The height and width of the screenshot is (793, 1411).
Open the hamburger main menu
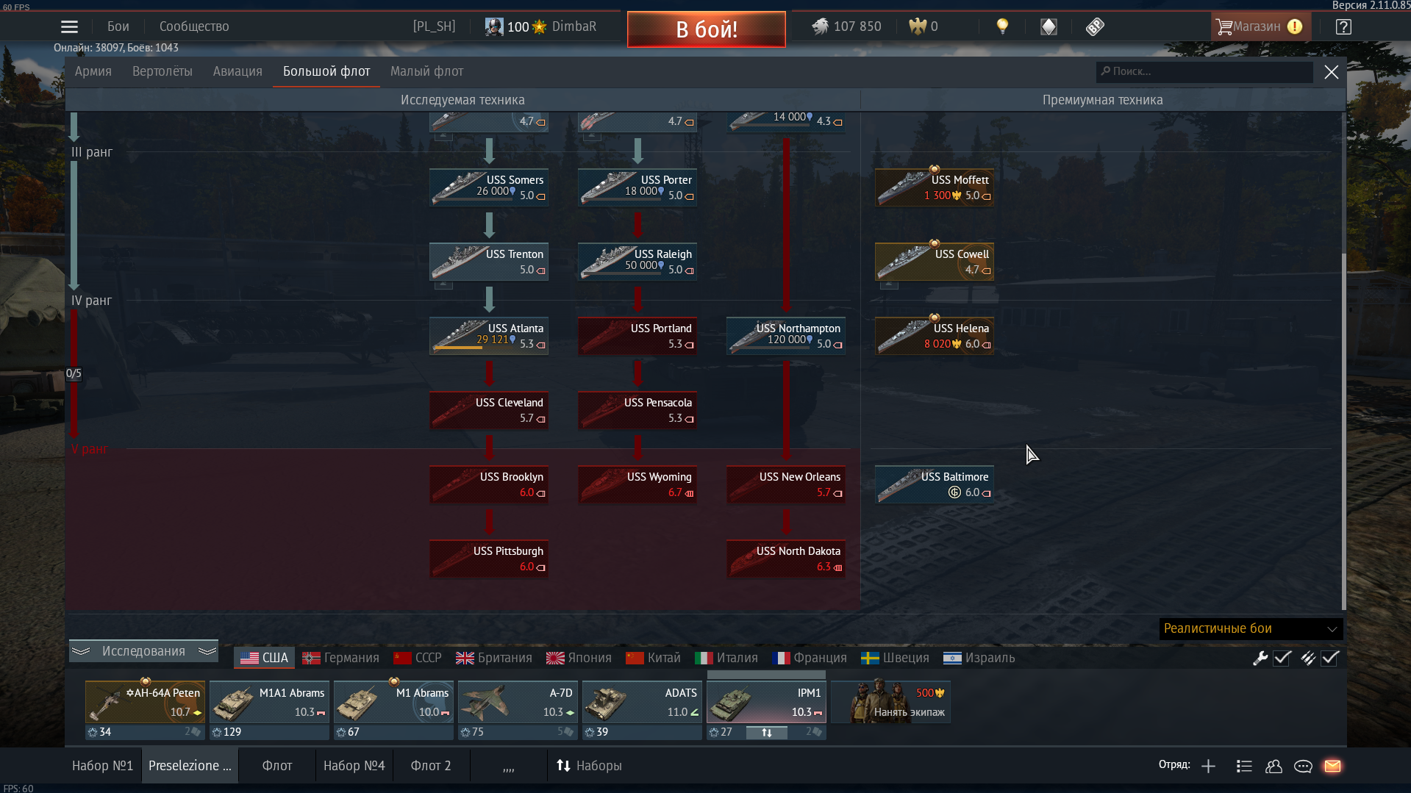pyautogui.click(x=69, y=26)
